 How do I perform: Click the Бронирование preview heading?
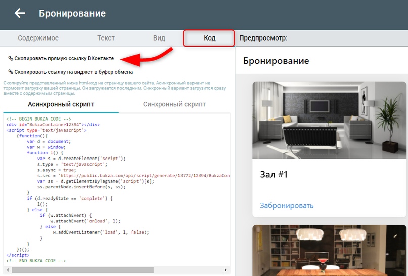click(276, 61)
